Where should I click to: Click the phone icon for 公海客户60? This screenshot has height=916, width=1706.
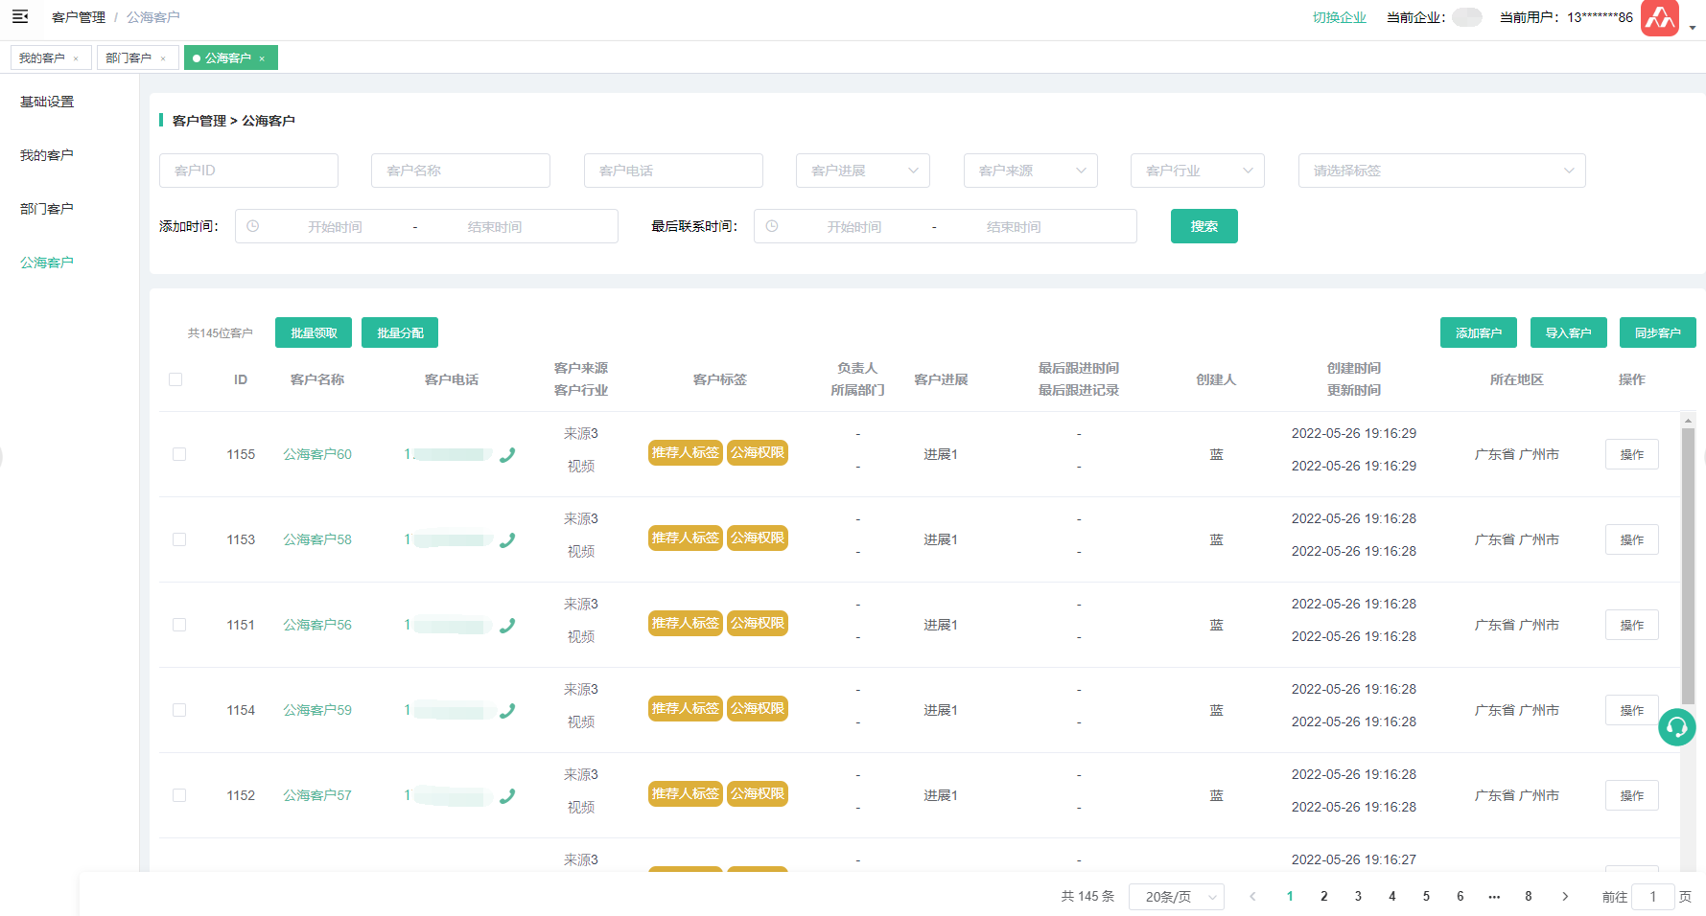tap(507, 455)
